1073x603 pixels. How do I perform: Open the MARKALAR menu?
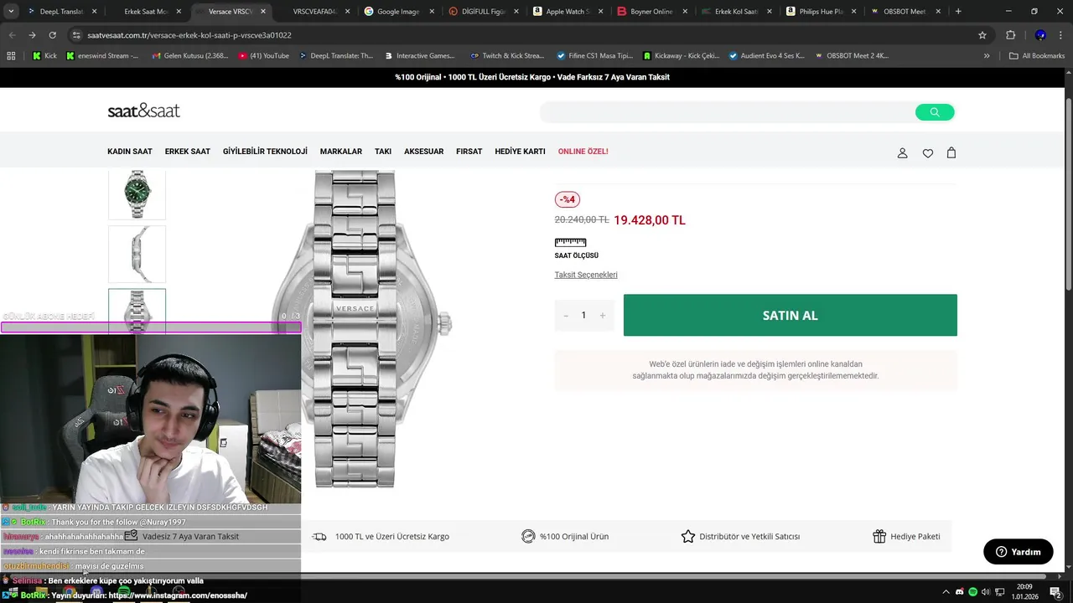[341, 152]
